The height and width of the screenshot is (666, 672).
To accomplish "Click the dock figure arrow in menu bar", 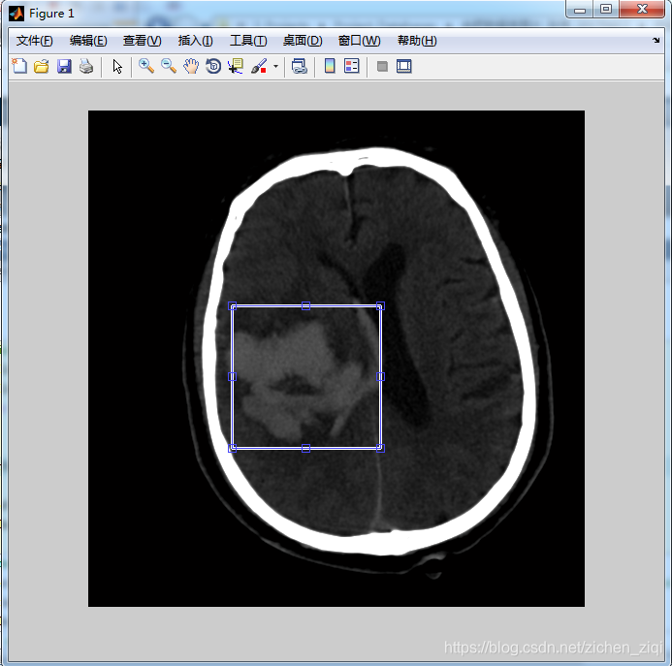I will 656,41.
